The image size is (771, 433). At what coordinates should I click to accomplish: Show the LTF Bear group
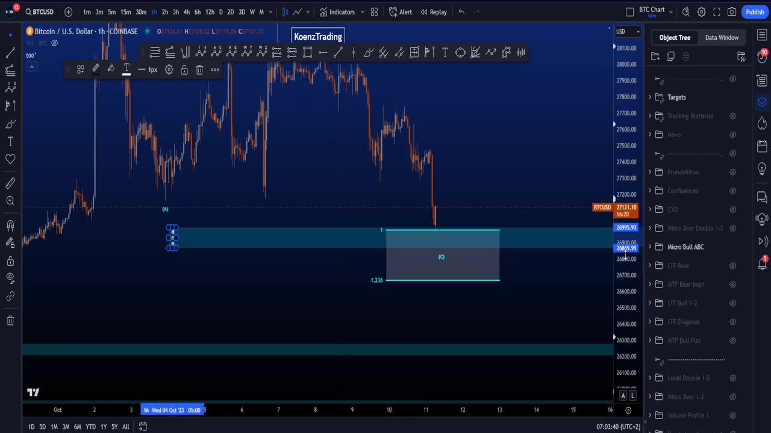(x=733, y=266)
